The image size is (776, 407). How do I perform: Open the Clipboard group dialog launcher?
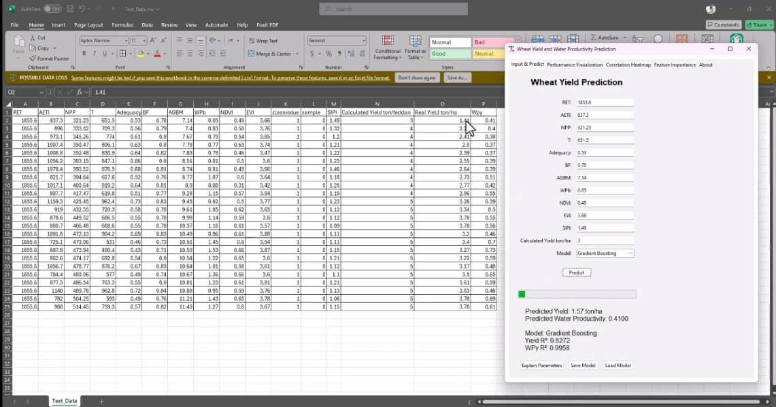(x=72, y=67)
